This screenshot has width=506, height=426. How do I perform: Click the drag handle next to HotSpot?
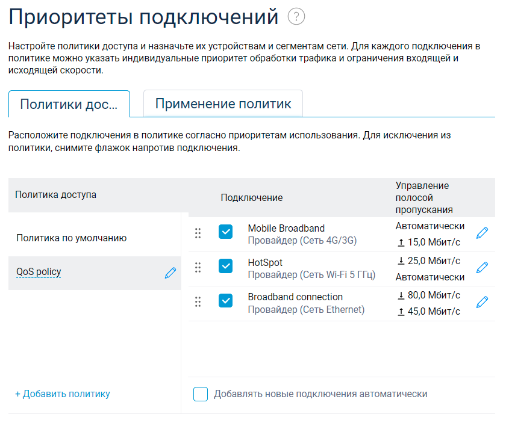pyautogui.click(x=199, y=267)
